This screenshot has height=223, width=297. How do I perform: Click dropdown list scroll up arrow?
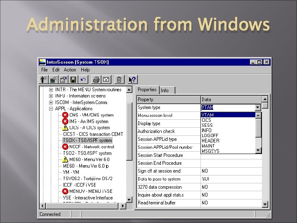click(x=258, y=115)
